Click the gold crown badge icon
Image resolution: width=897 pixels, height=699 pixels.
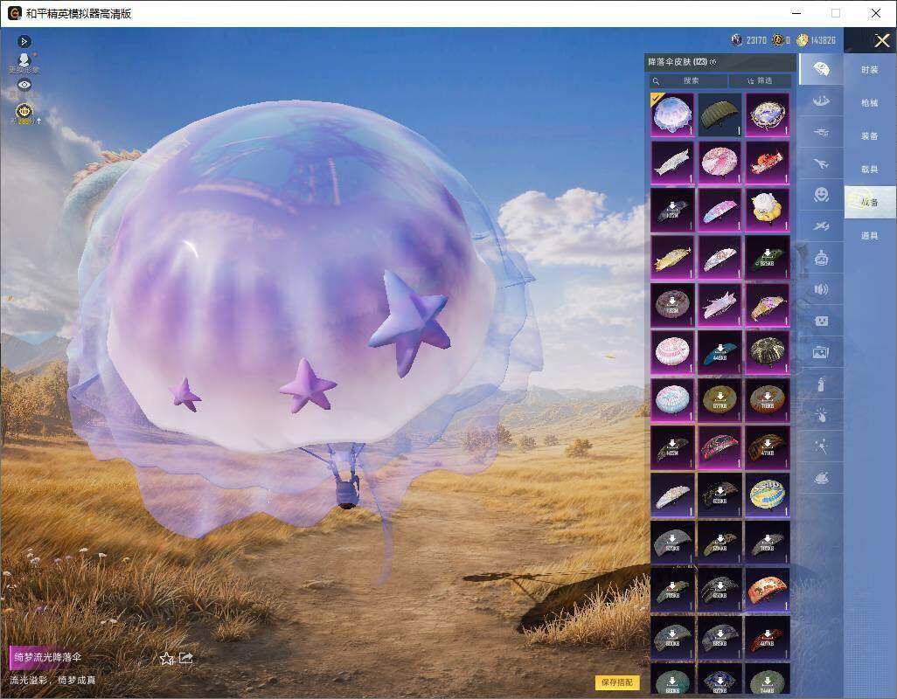click(x=24, y=111)
